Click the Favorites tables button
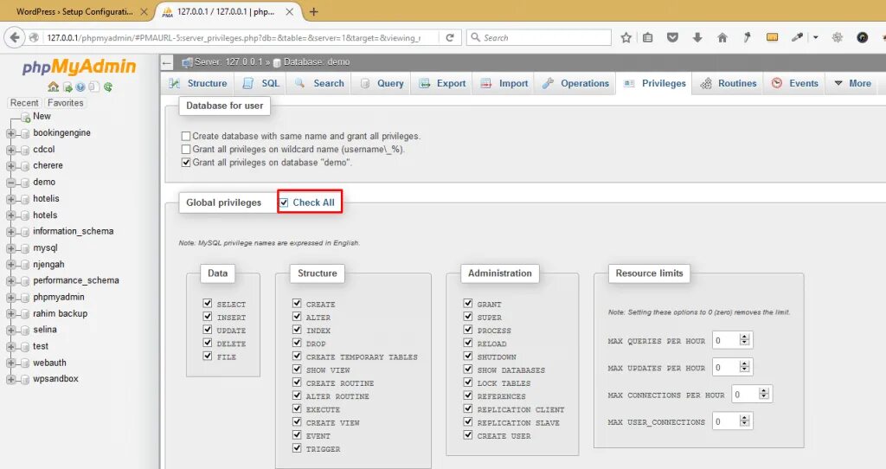Viewport: 886px width, 469px height. click(x=66, y=103)
